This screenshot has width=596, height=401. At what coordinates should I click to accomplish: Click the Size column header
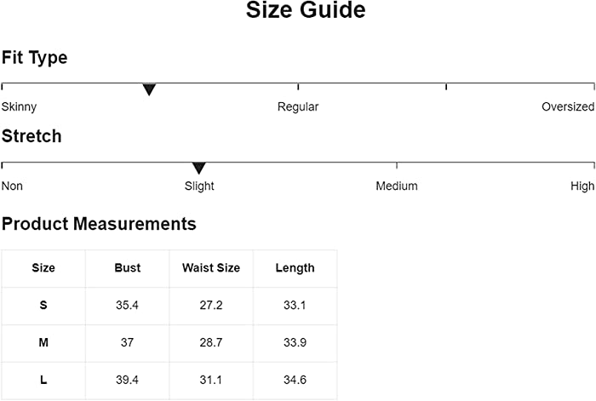click(x=43, y=268)
